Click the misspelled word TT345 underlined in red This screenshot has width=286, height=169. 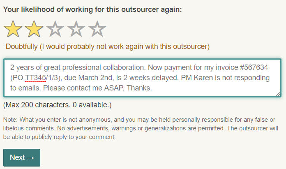point(36,78)
